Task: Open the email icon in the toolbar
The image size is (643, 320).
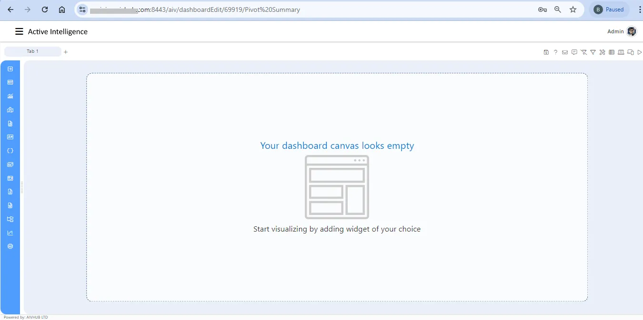Action: pos(565,52)
